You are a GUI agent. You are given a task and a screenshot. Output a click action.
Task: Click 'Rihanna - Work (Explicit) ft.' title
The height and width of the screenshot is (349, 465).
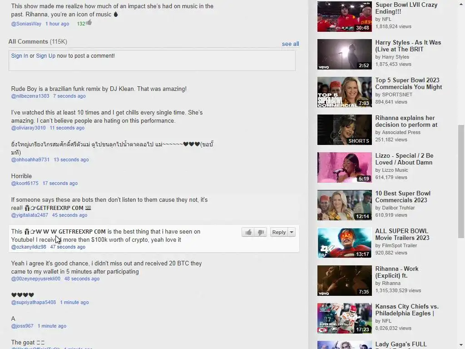[397, 272]
